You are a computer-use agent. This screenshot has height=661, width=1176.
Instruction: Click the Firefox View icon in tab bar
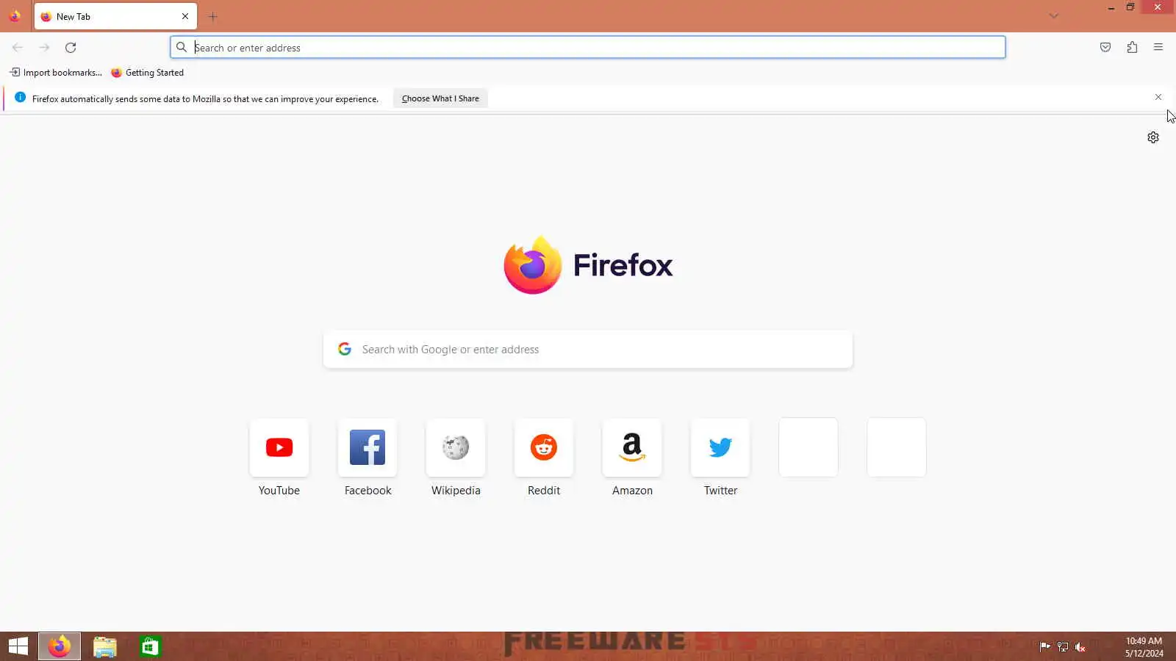[x=15, y=16]
